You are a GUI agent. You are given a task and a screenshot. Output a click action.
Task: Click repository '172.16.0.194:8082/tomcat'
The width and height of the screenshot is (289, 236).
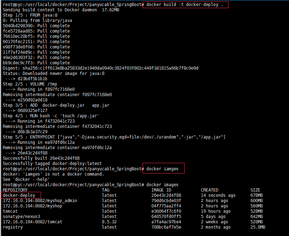click(33, 222)
